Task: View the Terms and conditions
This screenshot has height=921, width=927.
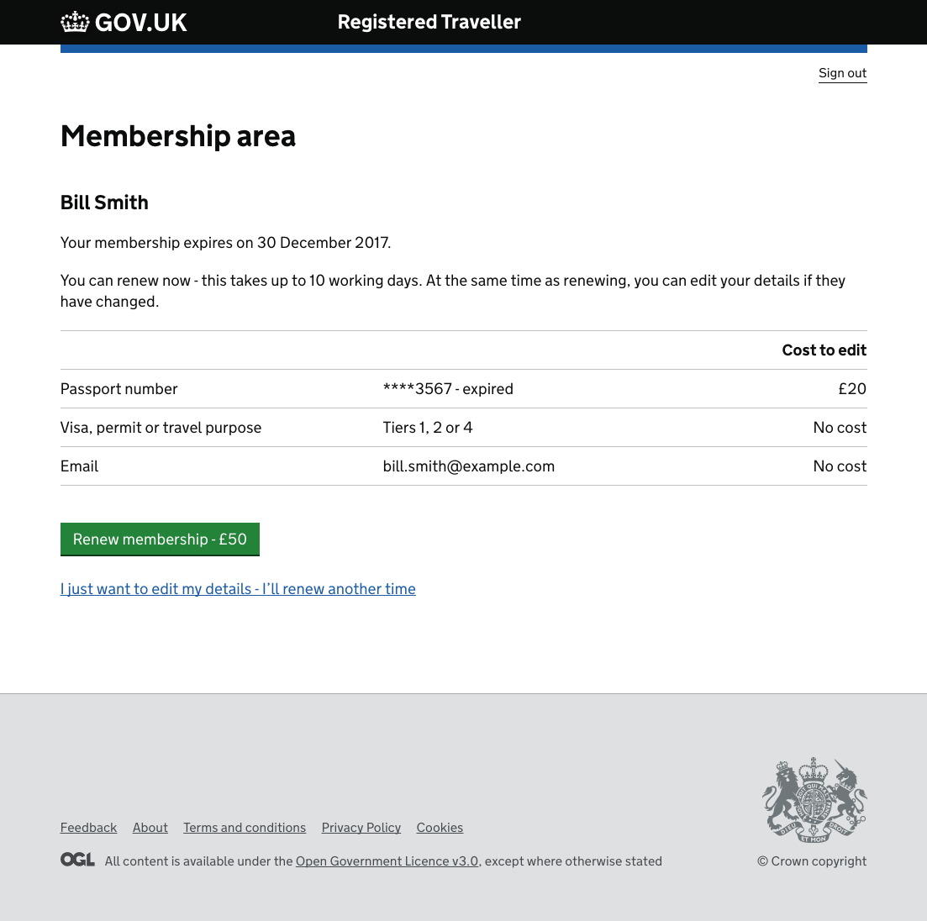Action: pos(245,828)
